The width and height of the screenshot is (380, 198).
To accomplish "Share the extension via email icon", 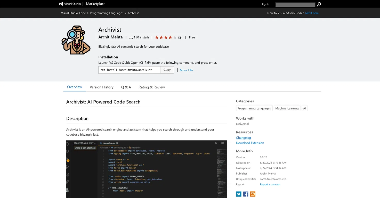I will pyautogui.click(x=253, y=194).
